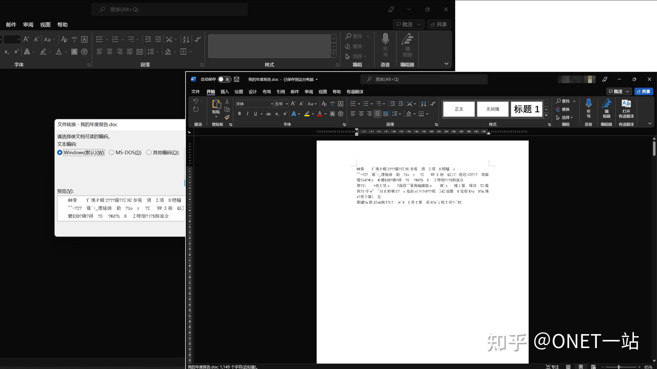The height and width of the screenshot is (369, 657).
Task: Click the Undo arrow icon
Action: coord(196,101)
